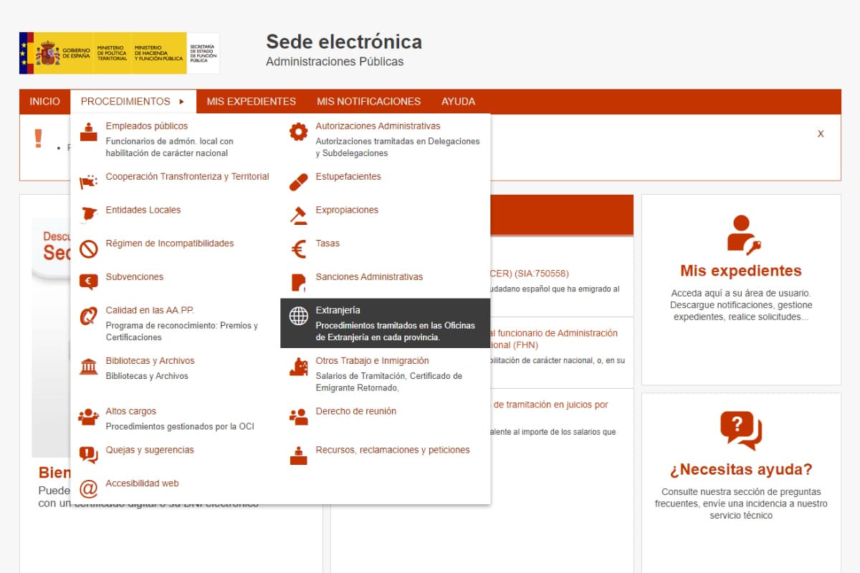Screen dimensions: 860x573
Task: Go to MIS EXPEDIENTES in nav bar
Action: pyautogui.click(x=252, y=102)
